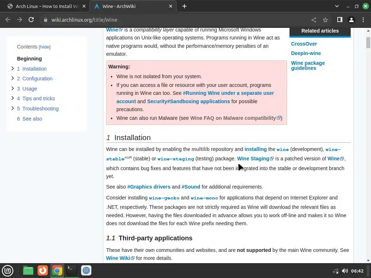Launch the Files manager from taskbar
The width and height of the screenshot is (371, 278).
28,271
